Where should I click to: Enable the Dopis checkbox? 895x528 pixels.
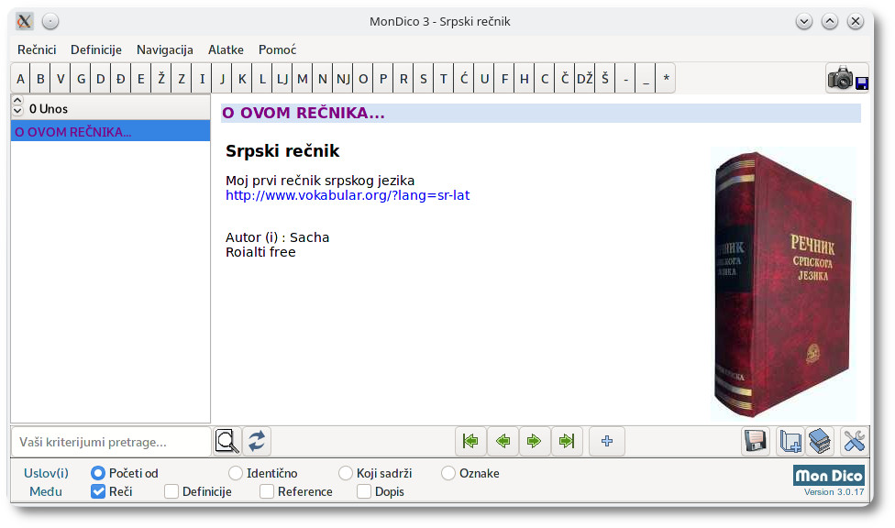[364, 491]
